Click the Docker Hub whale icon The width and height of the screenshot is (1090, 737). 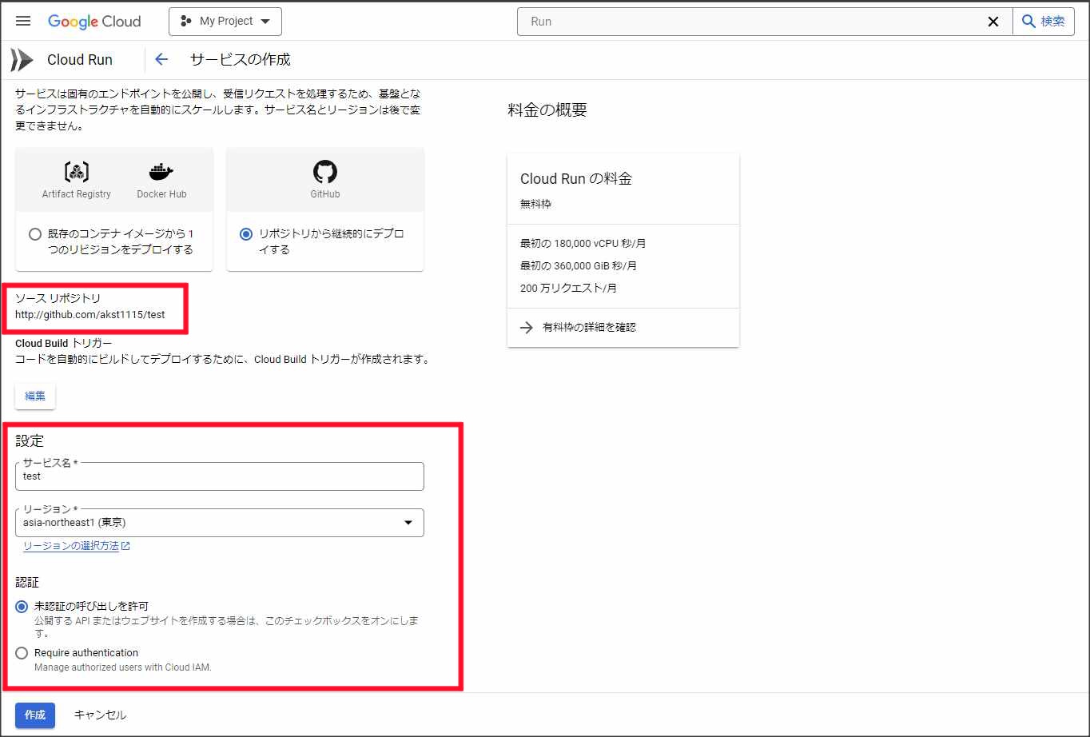[161, 171]
